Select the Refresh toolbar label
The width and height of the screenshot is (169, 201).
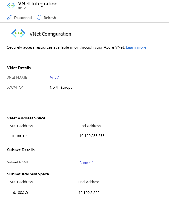[x=50, y=18]
